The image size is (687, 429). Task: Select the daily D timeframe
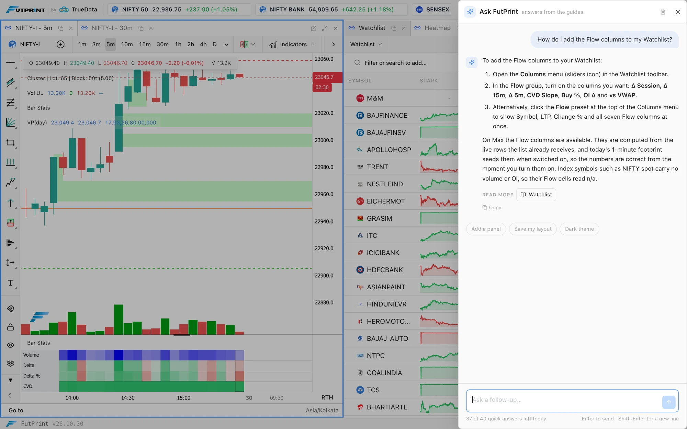tap(215, 44)
